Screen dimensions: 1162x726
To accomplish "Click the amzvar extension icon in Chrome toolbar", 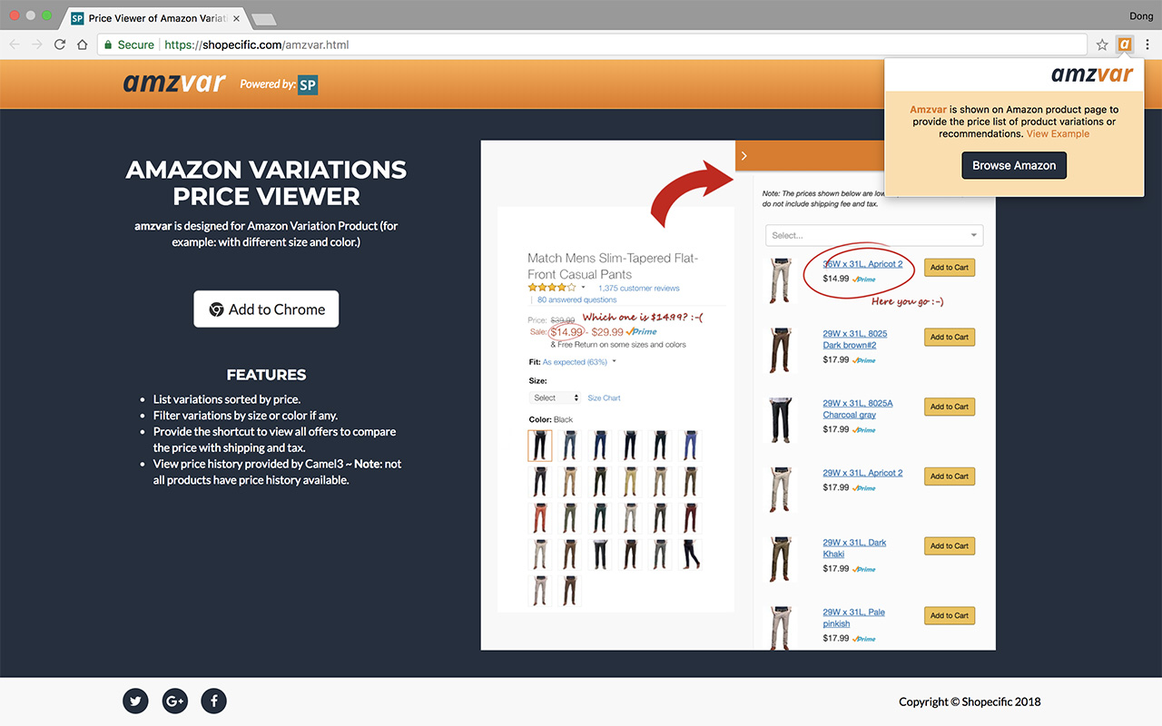I will pos(1125,44).
